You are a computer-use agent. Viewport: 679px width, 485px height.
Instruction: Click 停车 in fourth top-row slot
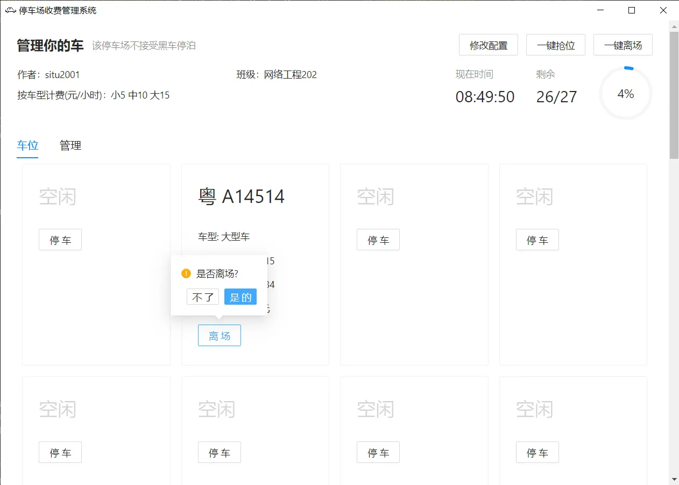point(537,240)
